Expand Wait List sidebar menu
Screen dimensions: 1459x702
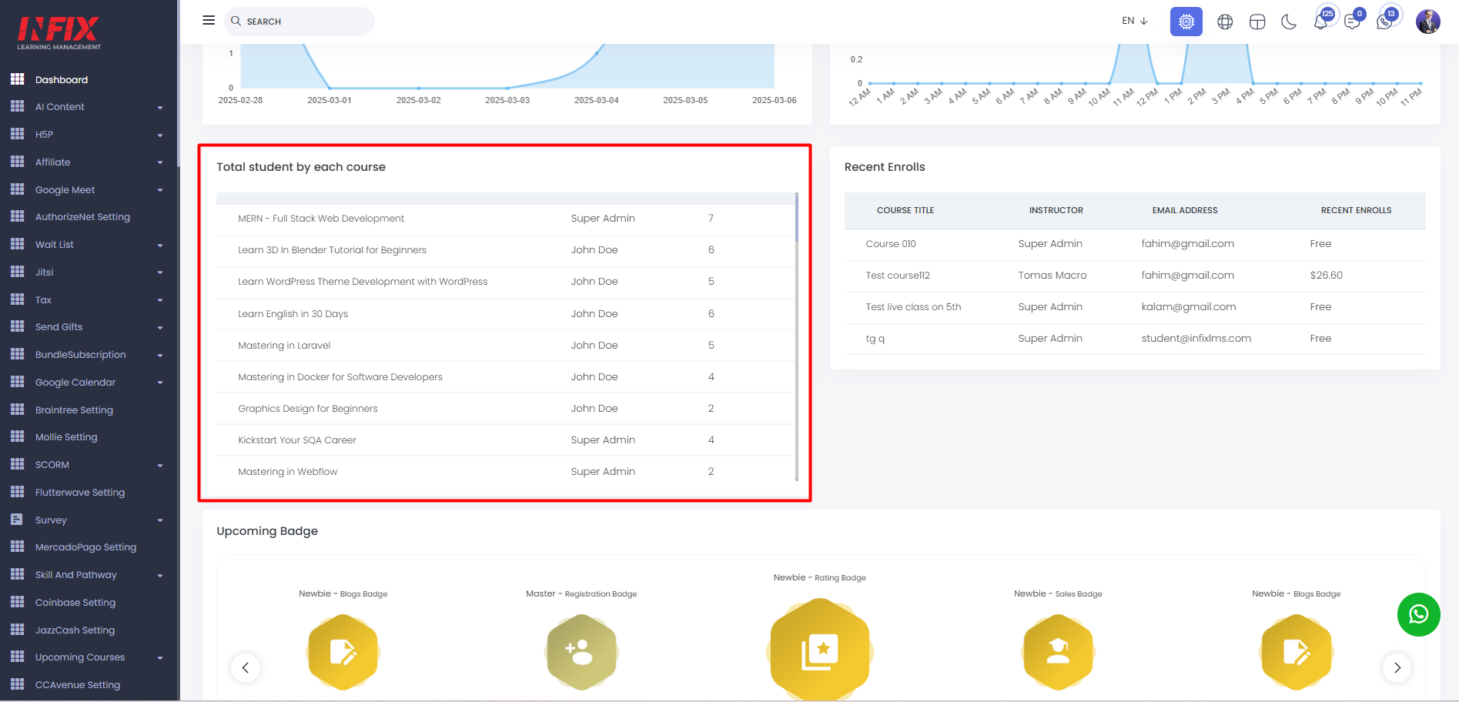pos(89,245)
